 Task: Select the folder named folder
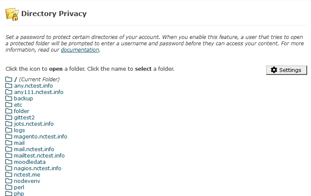point(22,111)
